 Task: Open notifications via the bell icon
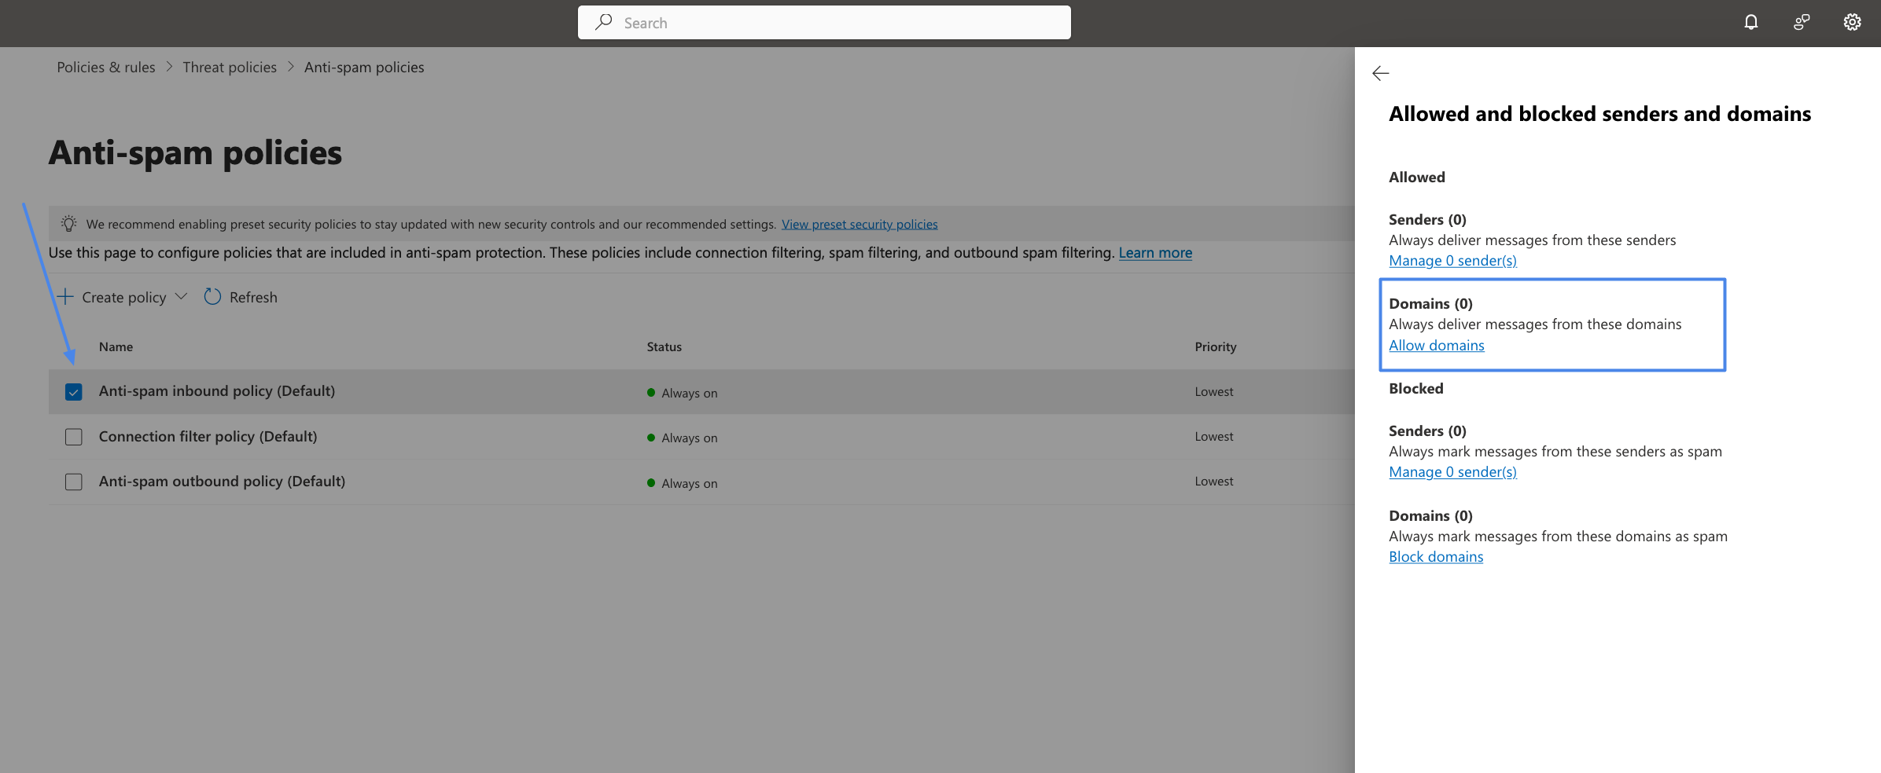pos(1750,22)
